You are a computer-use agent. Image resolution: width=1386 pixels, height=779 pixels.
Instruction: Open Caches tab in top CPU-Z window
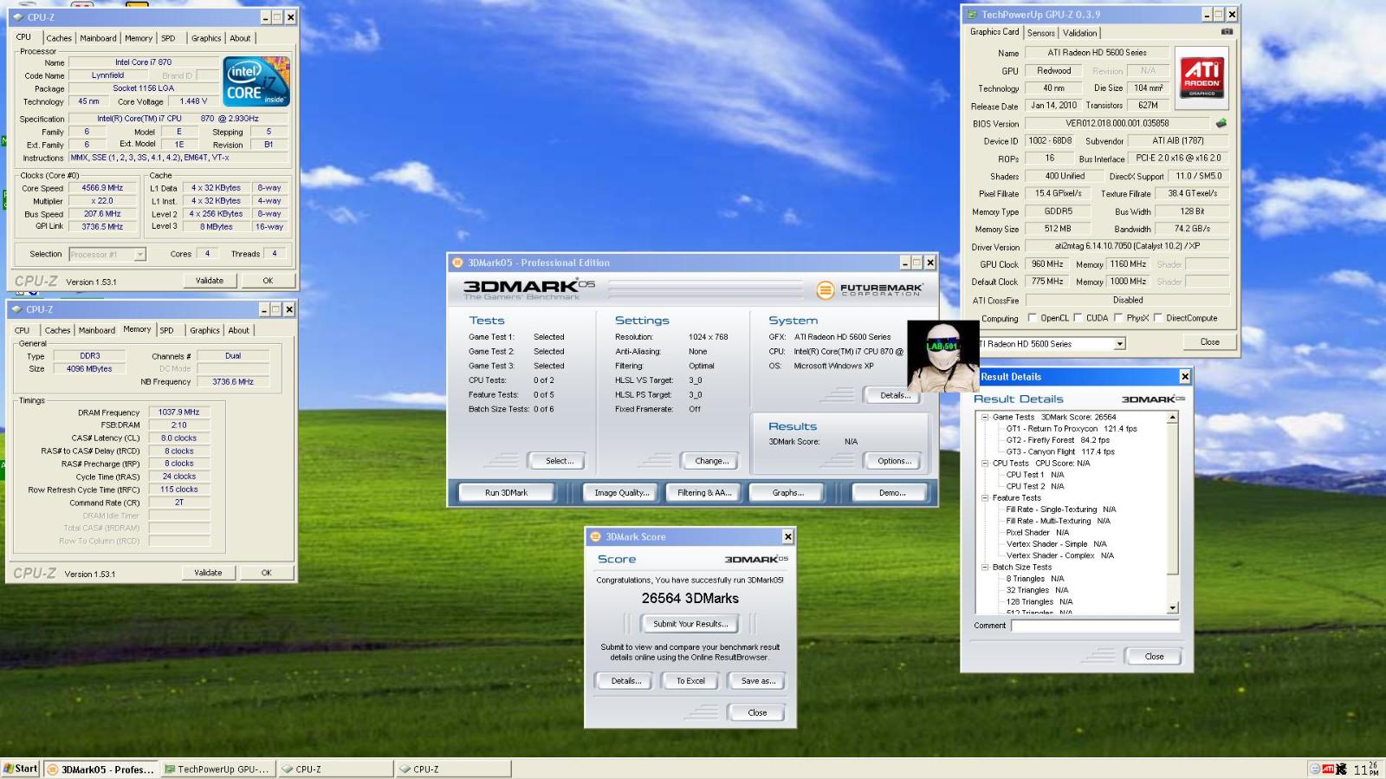59,38
